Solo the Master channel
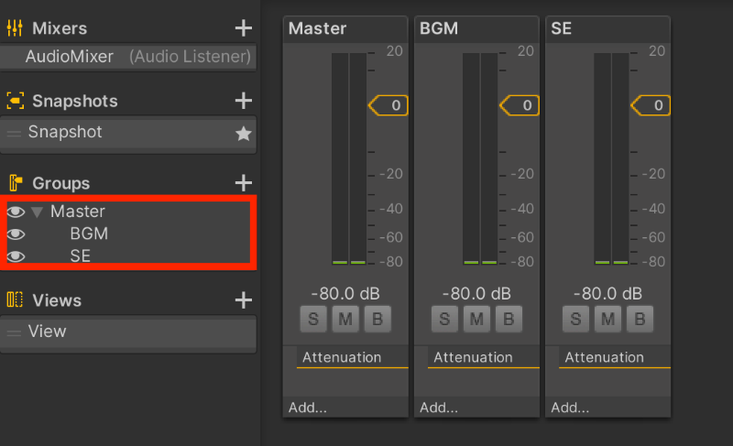This screenshot has height=446, width=733. 313,319
